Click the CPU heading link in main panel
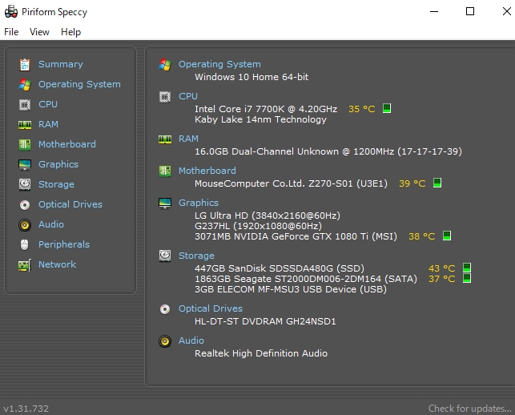Screen dimensions: 515x415 (x=188, y=96)
